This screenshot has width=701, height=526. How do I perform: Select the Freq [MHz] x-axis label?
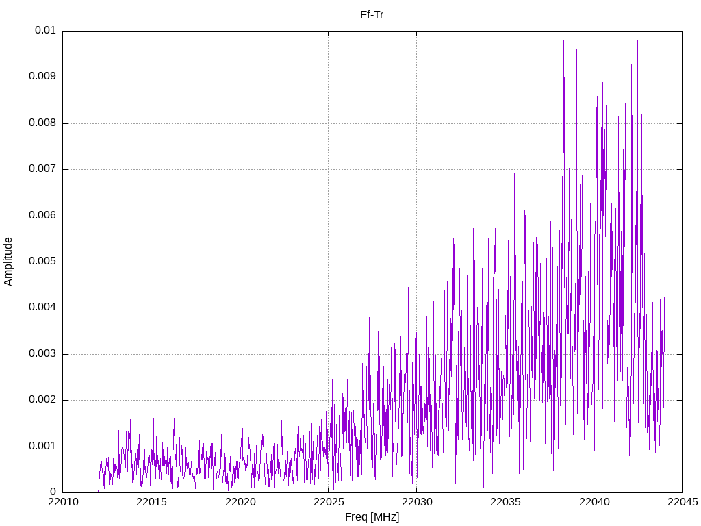[372, 517]
